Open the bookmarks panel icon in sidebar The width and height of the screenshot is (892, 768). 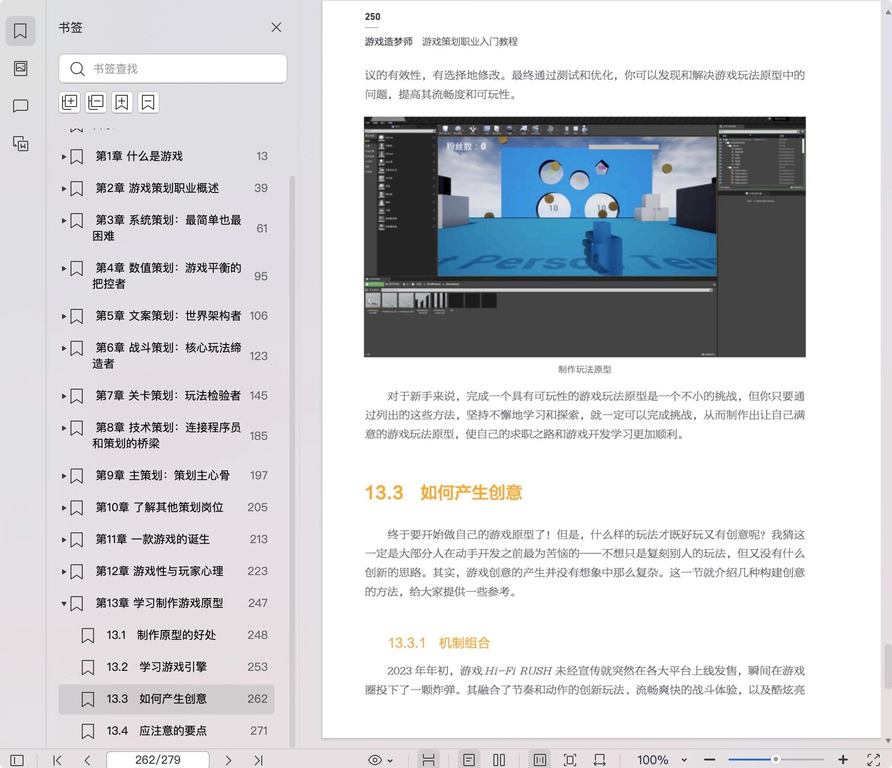tap(20, 31)
